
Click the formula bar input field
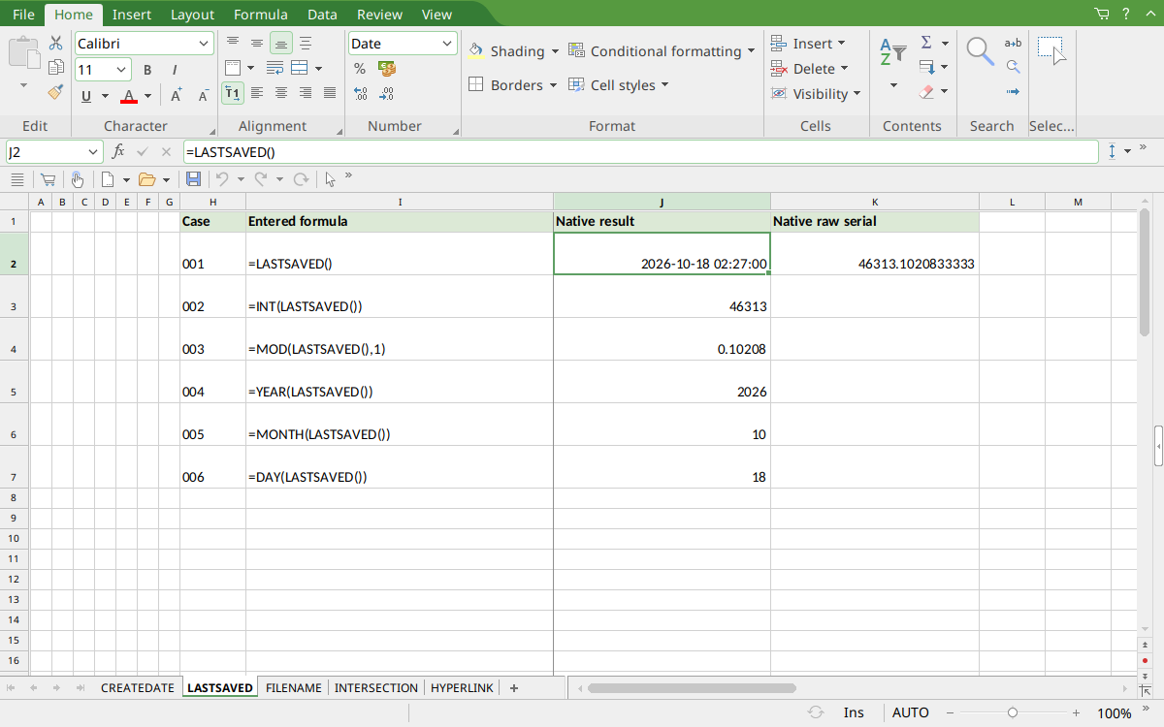coord(640,152)
